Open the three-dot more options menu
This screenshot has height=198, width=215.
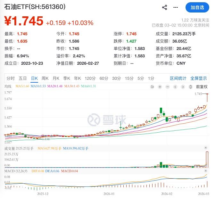pyautogui.click(x=175, y=7)
